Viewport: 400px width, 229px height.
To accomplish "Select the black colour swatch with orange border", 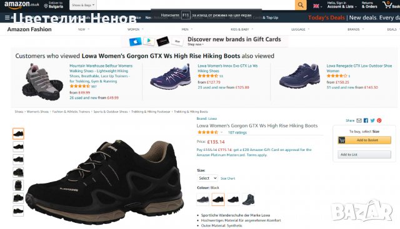I will coord(218,199).
